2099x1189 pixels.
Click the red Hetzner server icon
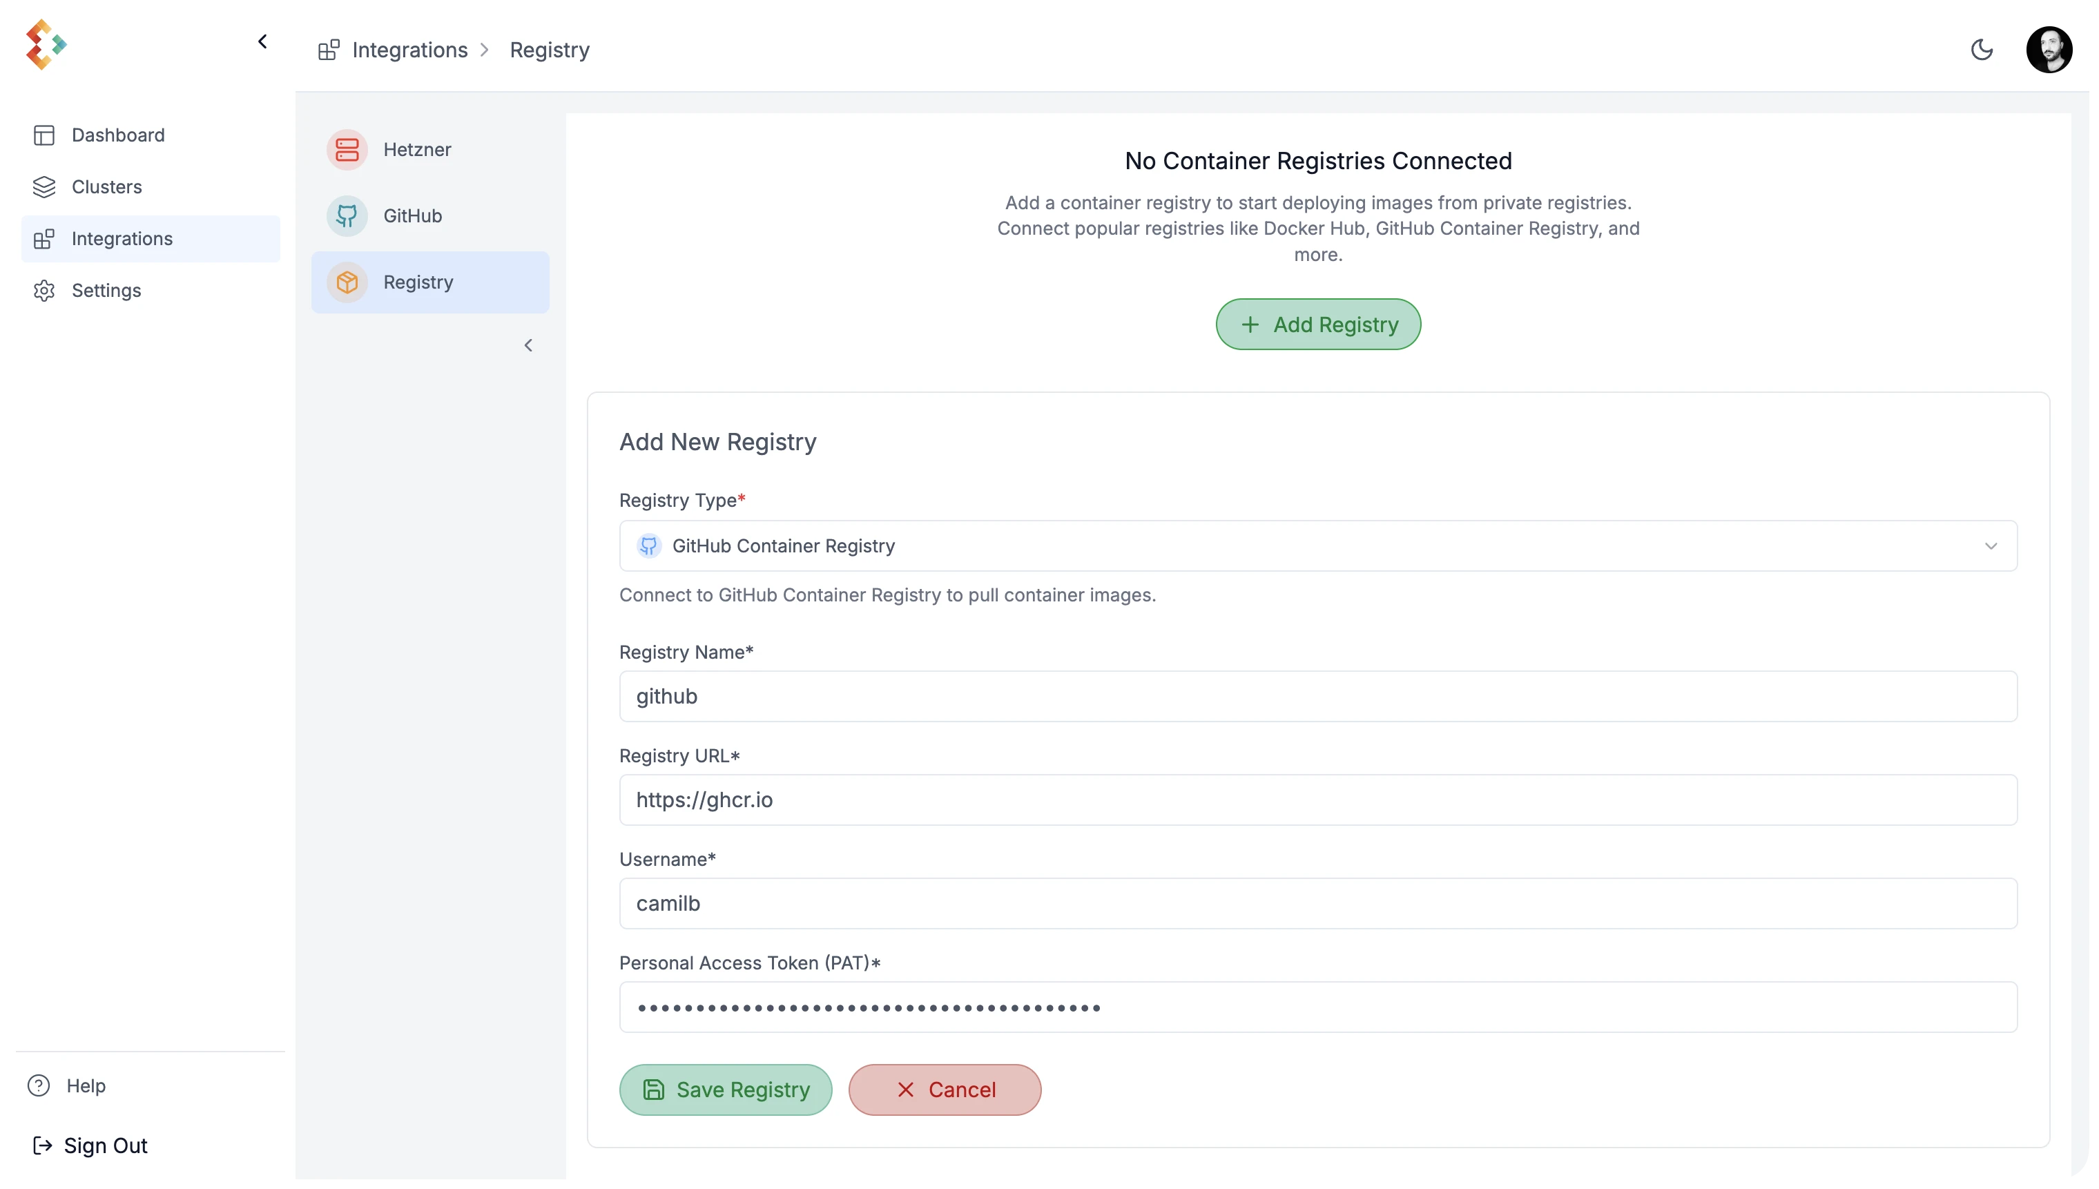(348, 151)
